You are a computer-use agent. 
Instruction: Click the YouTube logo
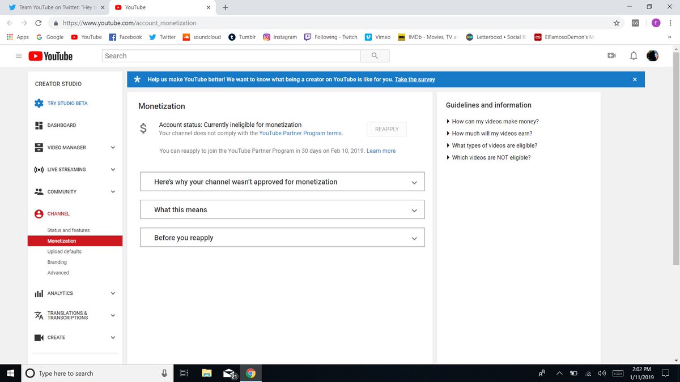coord(50,56)
